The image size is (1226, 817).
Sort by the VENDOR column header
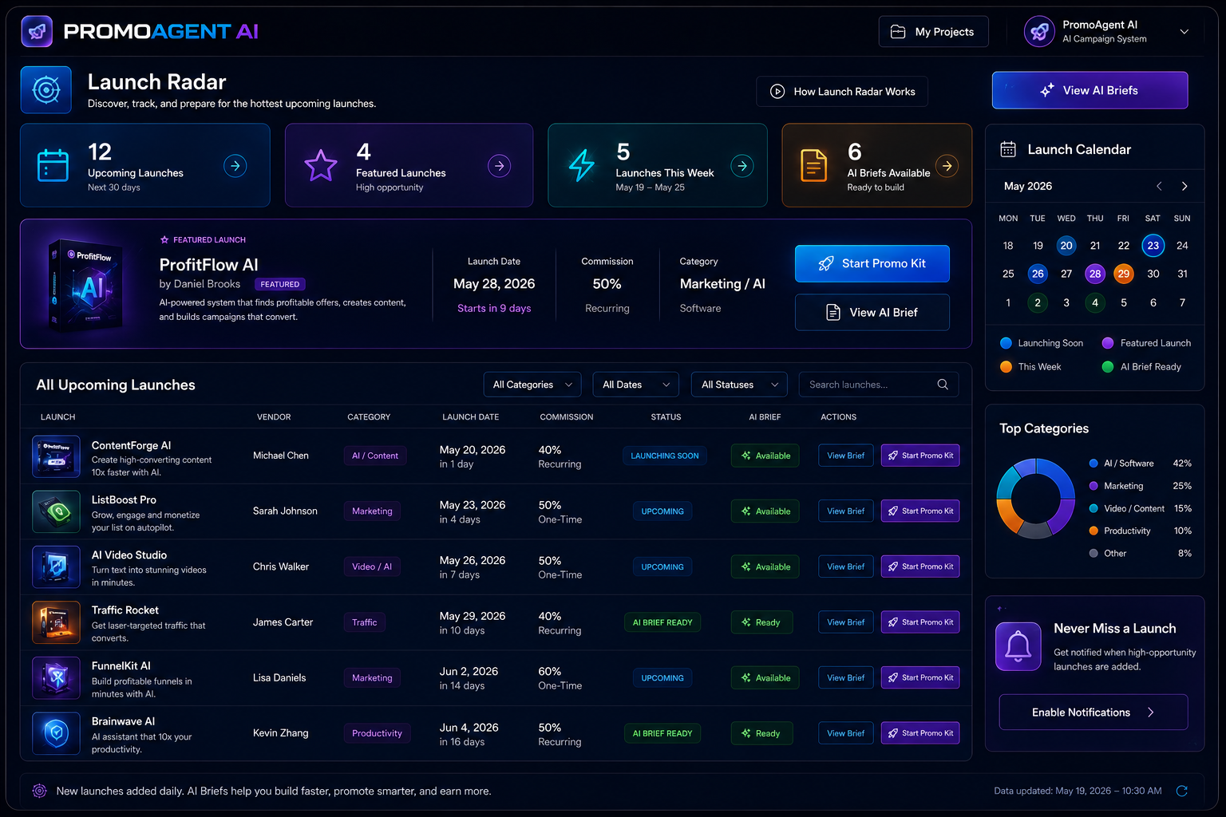coord(274,417)
